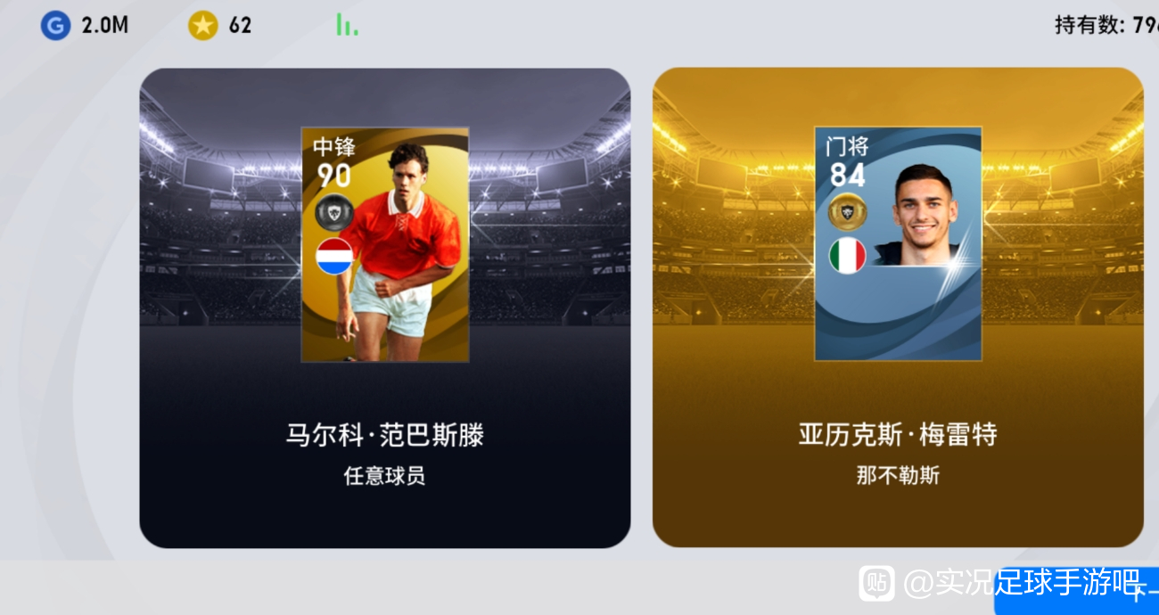Tap the black ball badge on the 90-rated card
1159x615 pixels.
coord(334,212)
